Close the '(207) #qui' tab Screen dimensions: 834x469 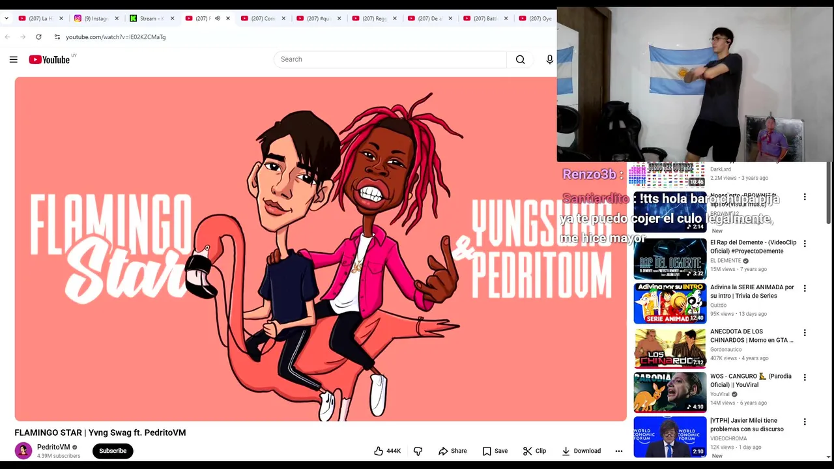[x=339, y=18]
